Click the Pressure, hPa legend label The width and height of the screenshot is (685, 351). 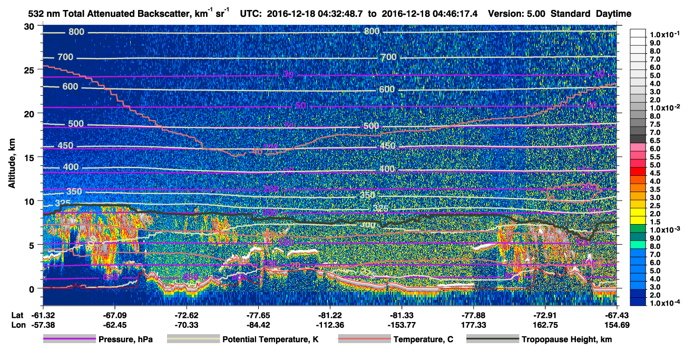coord(125,340)
